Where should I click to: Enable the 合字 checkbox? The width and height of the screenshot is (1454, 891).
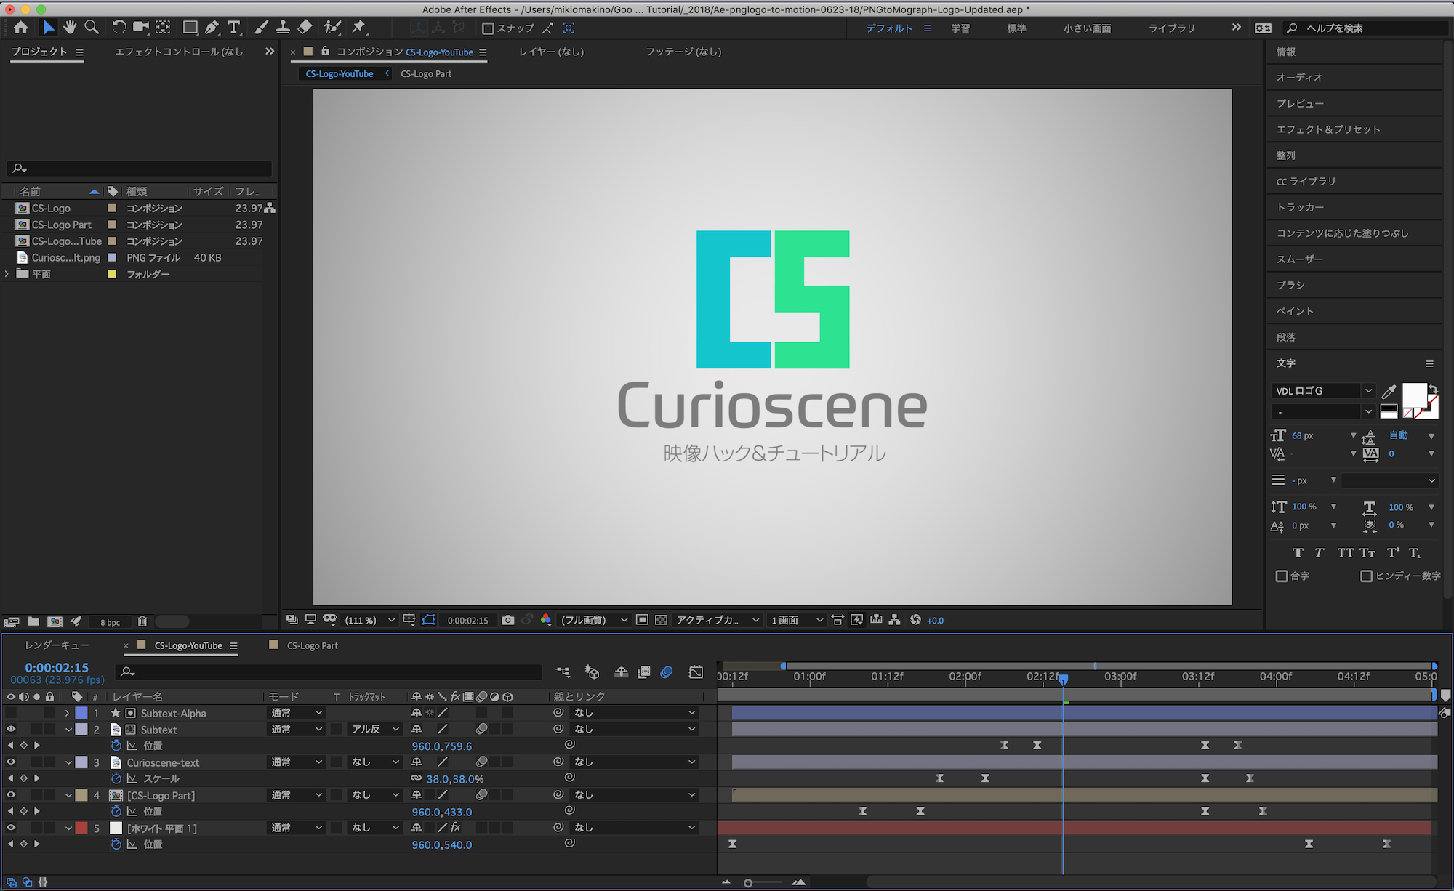click(x=1282, y=576)
